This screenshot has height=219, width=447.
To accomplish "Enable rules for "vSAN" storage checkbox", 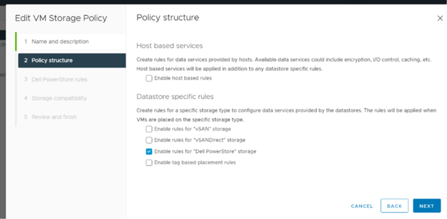I will click(149, 129).
